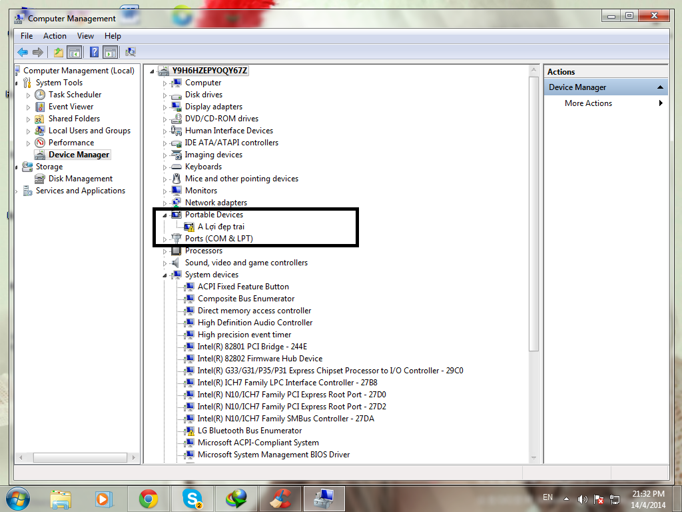Expand the Display adapters node
Image resolution: width=682 pixels, height=512 pixels.
pos(165,107)
